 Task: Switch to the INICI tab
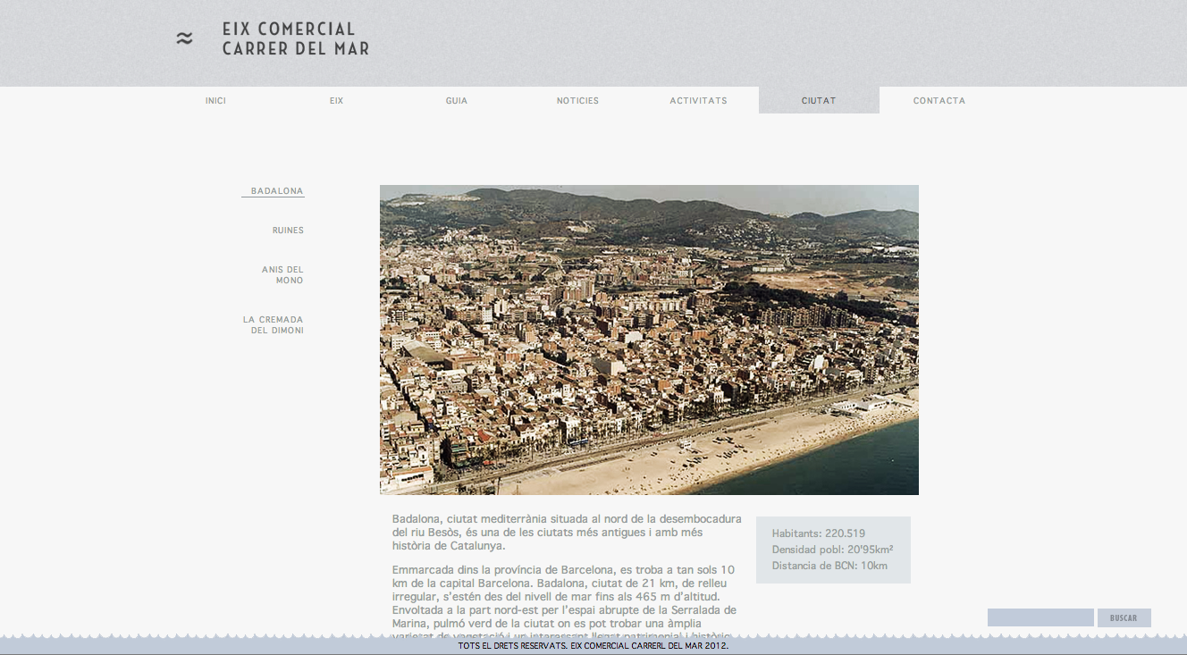pos(215,100)
